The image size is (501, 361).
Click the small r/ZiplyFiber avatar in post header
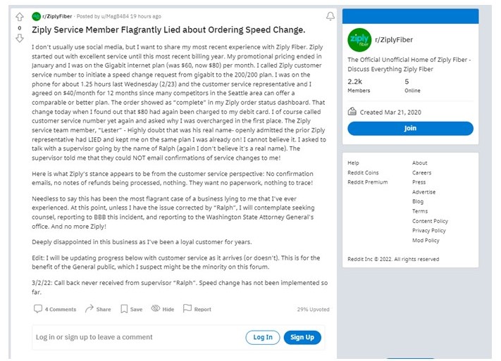tap(37, 15)
